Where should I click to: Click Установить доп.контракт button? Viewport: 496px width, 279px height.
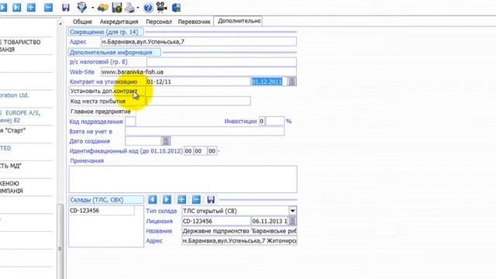point(107,91)
